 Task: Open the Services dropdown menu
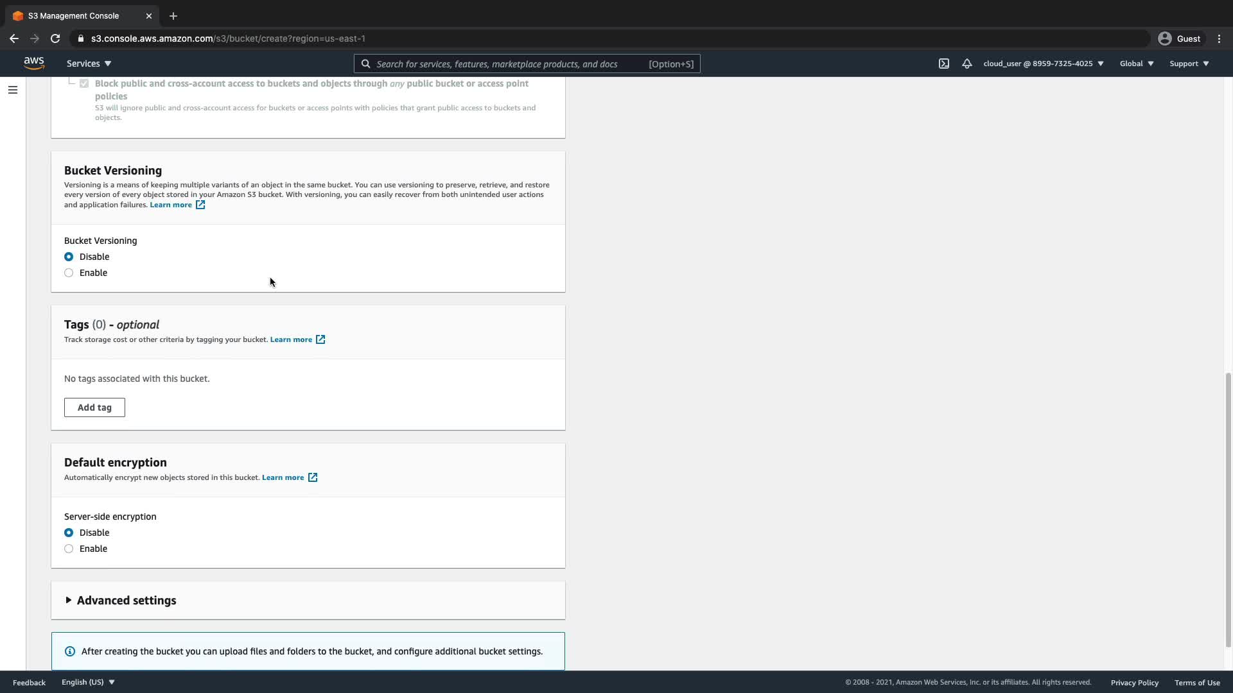[89, 64]
